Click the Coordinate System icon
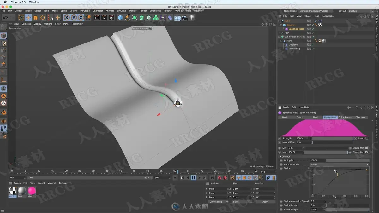The image size is (379, 213). [x=88, y=18]
